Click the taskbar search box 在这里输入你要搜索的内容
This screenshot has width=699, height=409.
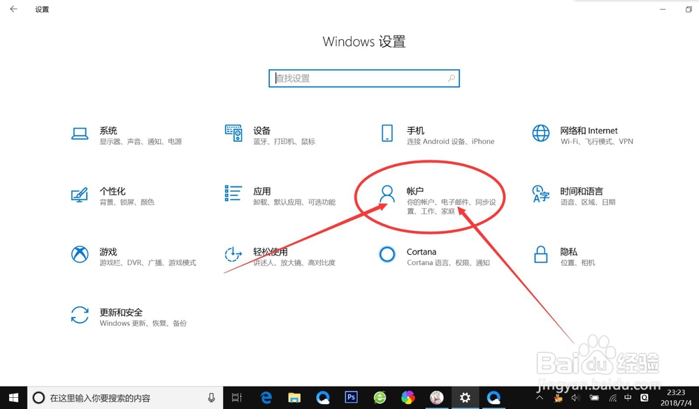tap(125, 398)
